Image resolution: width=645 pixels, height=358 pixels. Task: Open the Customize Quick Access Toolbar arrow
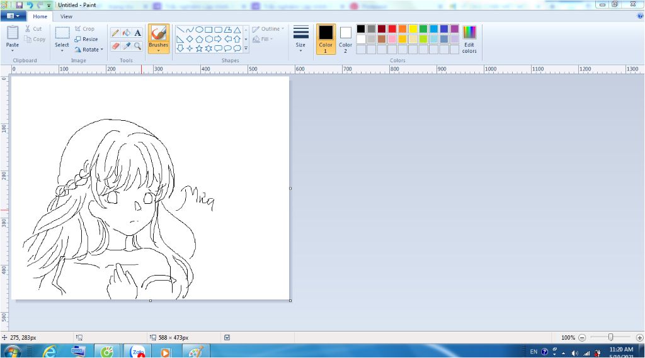click(x=49, y=6)
